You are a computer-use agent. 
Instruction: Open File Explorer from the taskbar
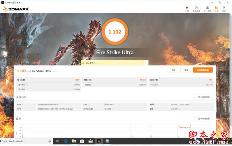pyautogui.click(x=74, y=141)
